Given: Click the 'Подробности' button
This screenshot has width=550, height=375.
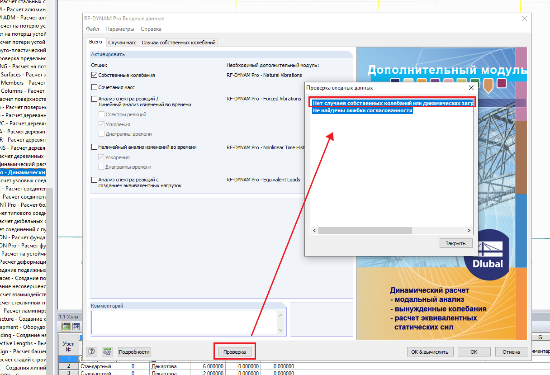Looking at the screenshot, I should tap(134, 351).
